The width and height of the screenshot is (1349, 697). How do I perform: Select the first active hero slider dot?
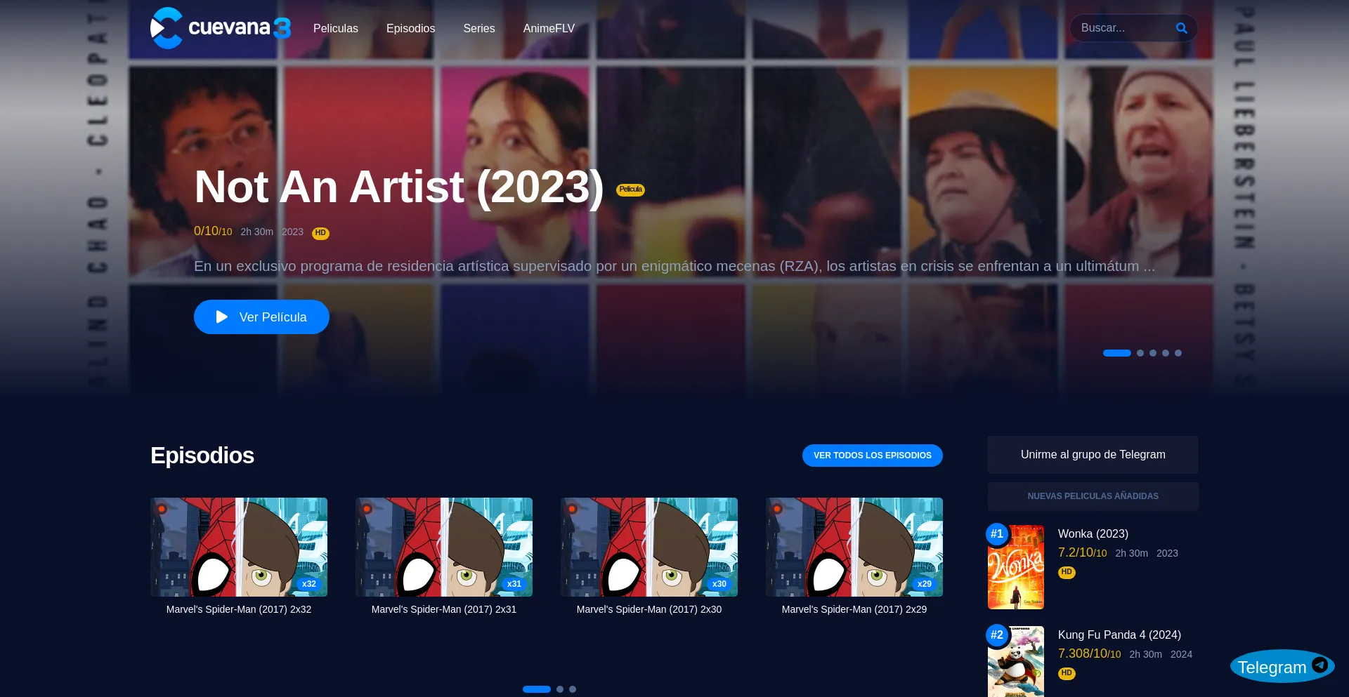[x=1117, y=353]
